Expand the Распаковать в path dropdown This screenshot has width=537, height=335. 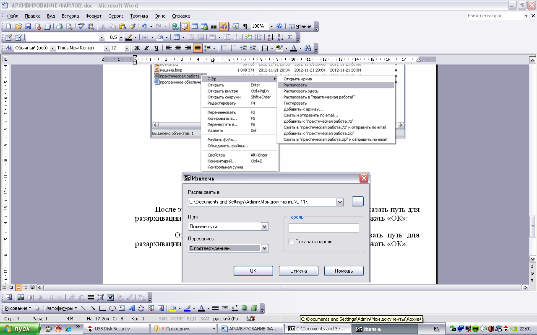340,202
